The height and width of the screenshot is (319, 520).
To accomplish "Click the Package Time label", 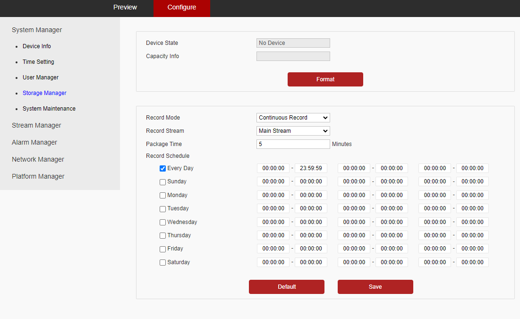I will (164, 144).
